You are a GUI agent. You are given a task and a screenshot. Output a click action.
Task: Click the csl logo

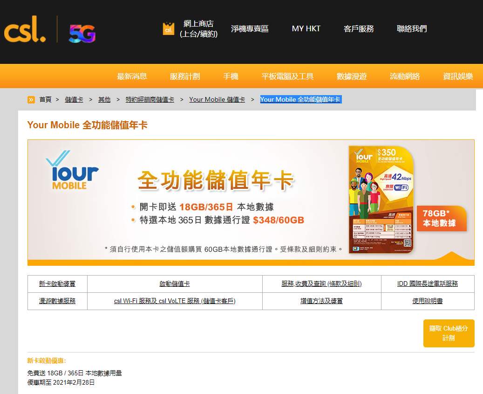(25, 29)
